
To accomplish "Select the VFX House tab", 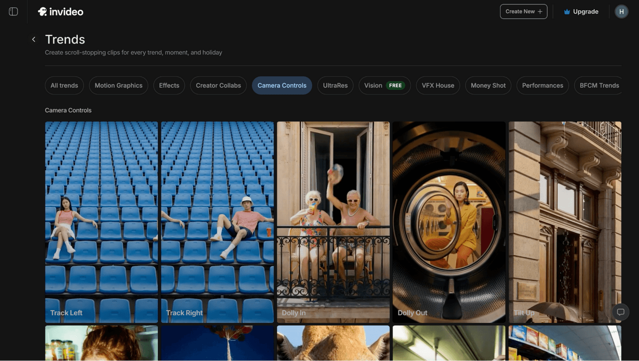I will pos(438,85).
